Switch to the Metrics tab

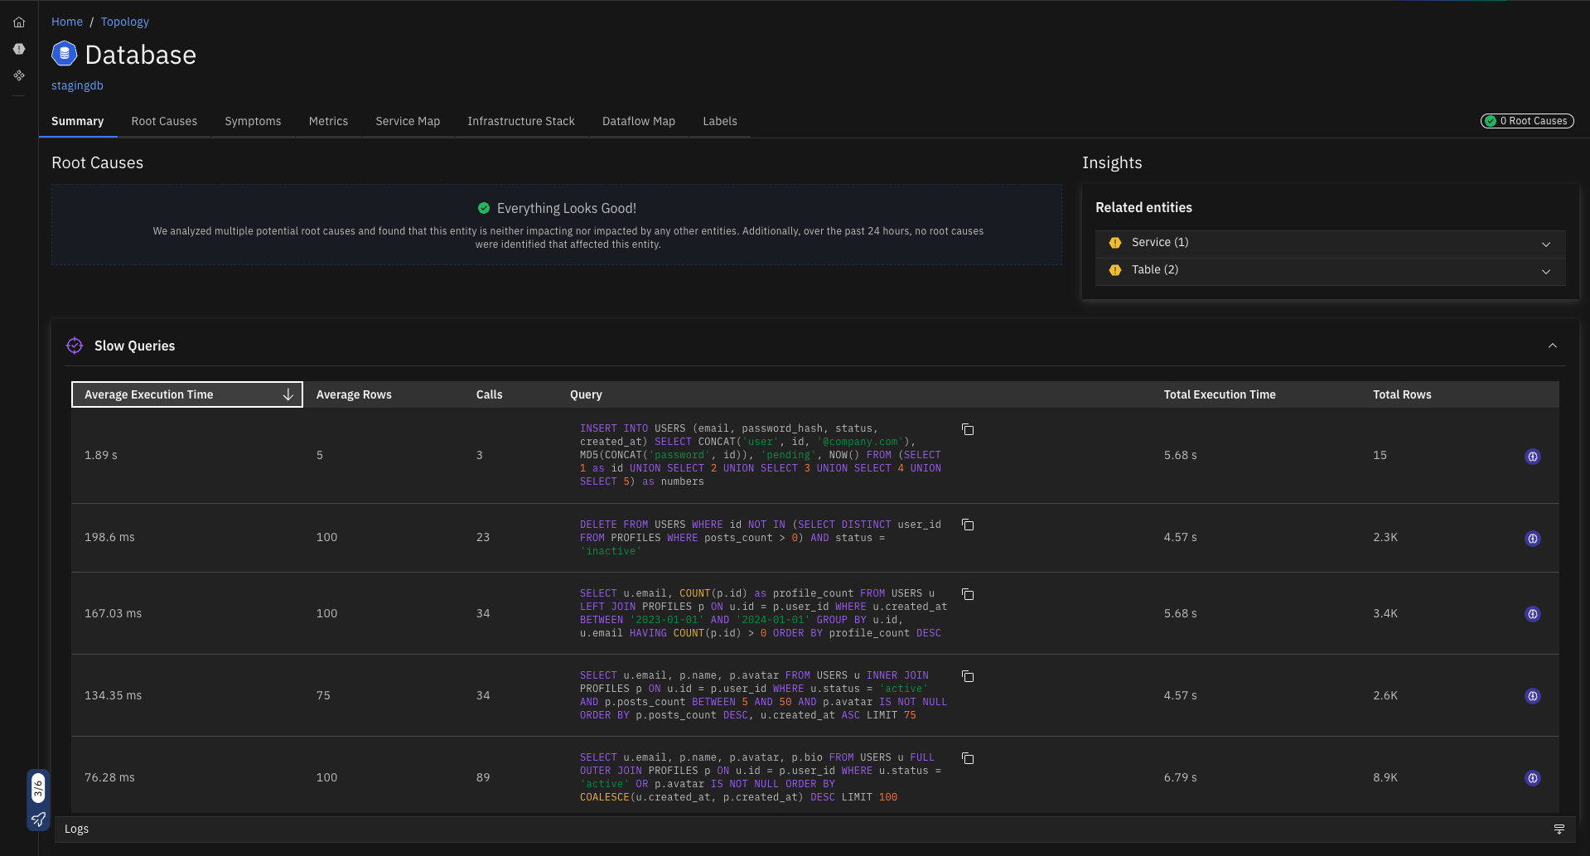[x=328, y=121]
